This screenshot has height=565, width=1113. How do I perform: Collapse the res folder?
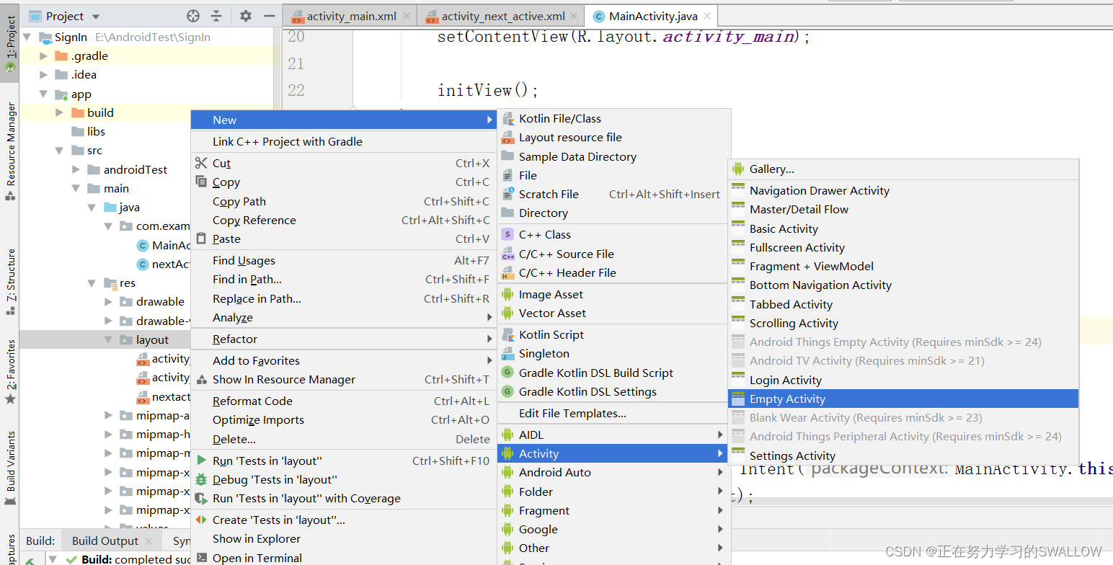(x=92, y=283)
